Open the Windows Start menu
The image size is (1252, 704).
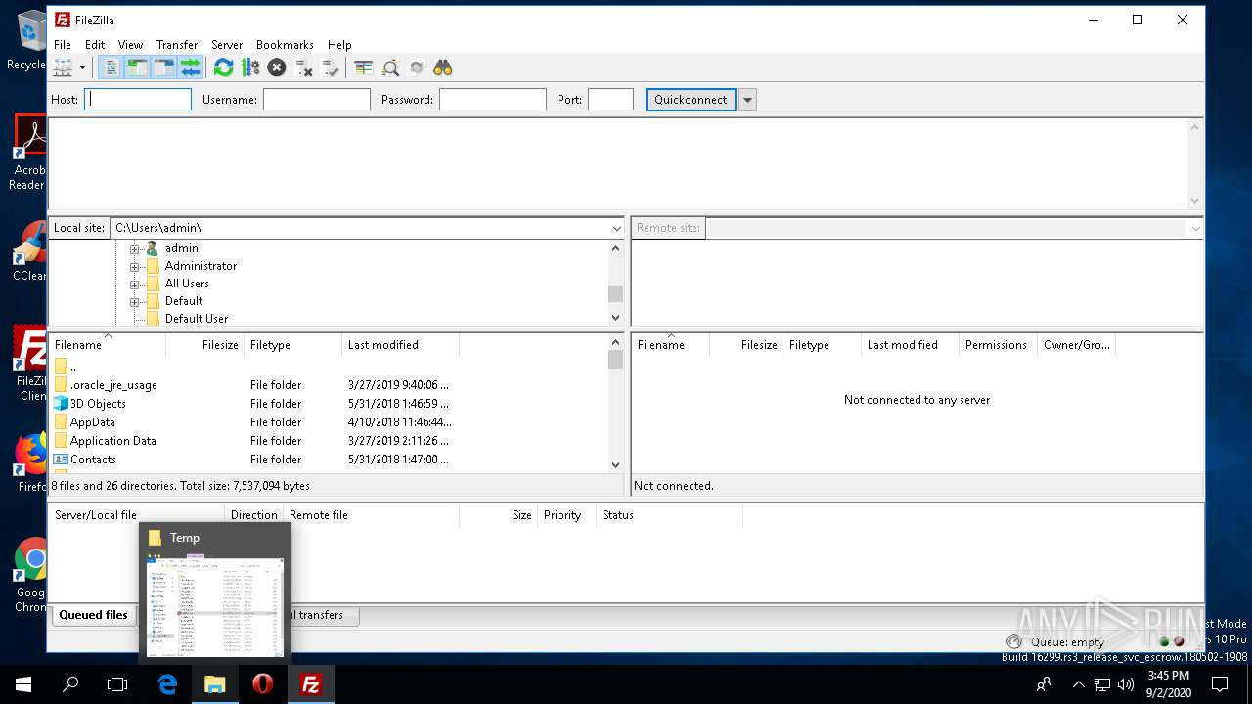(x=23, y=684)
